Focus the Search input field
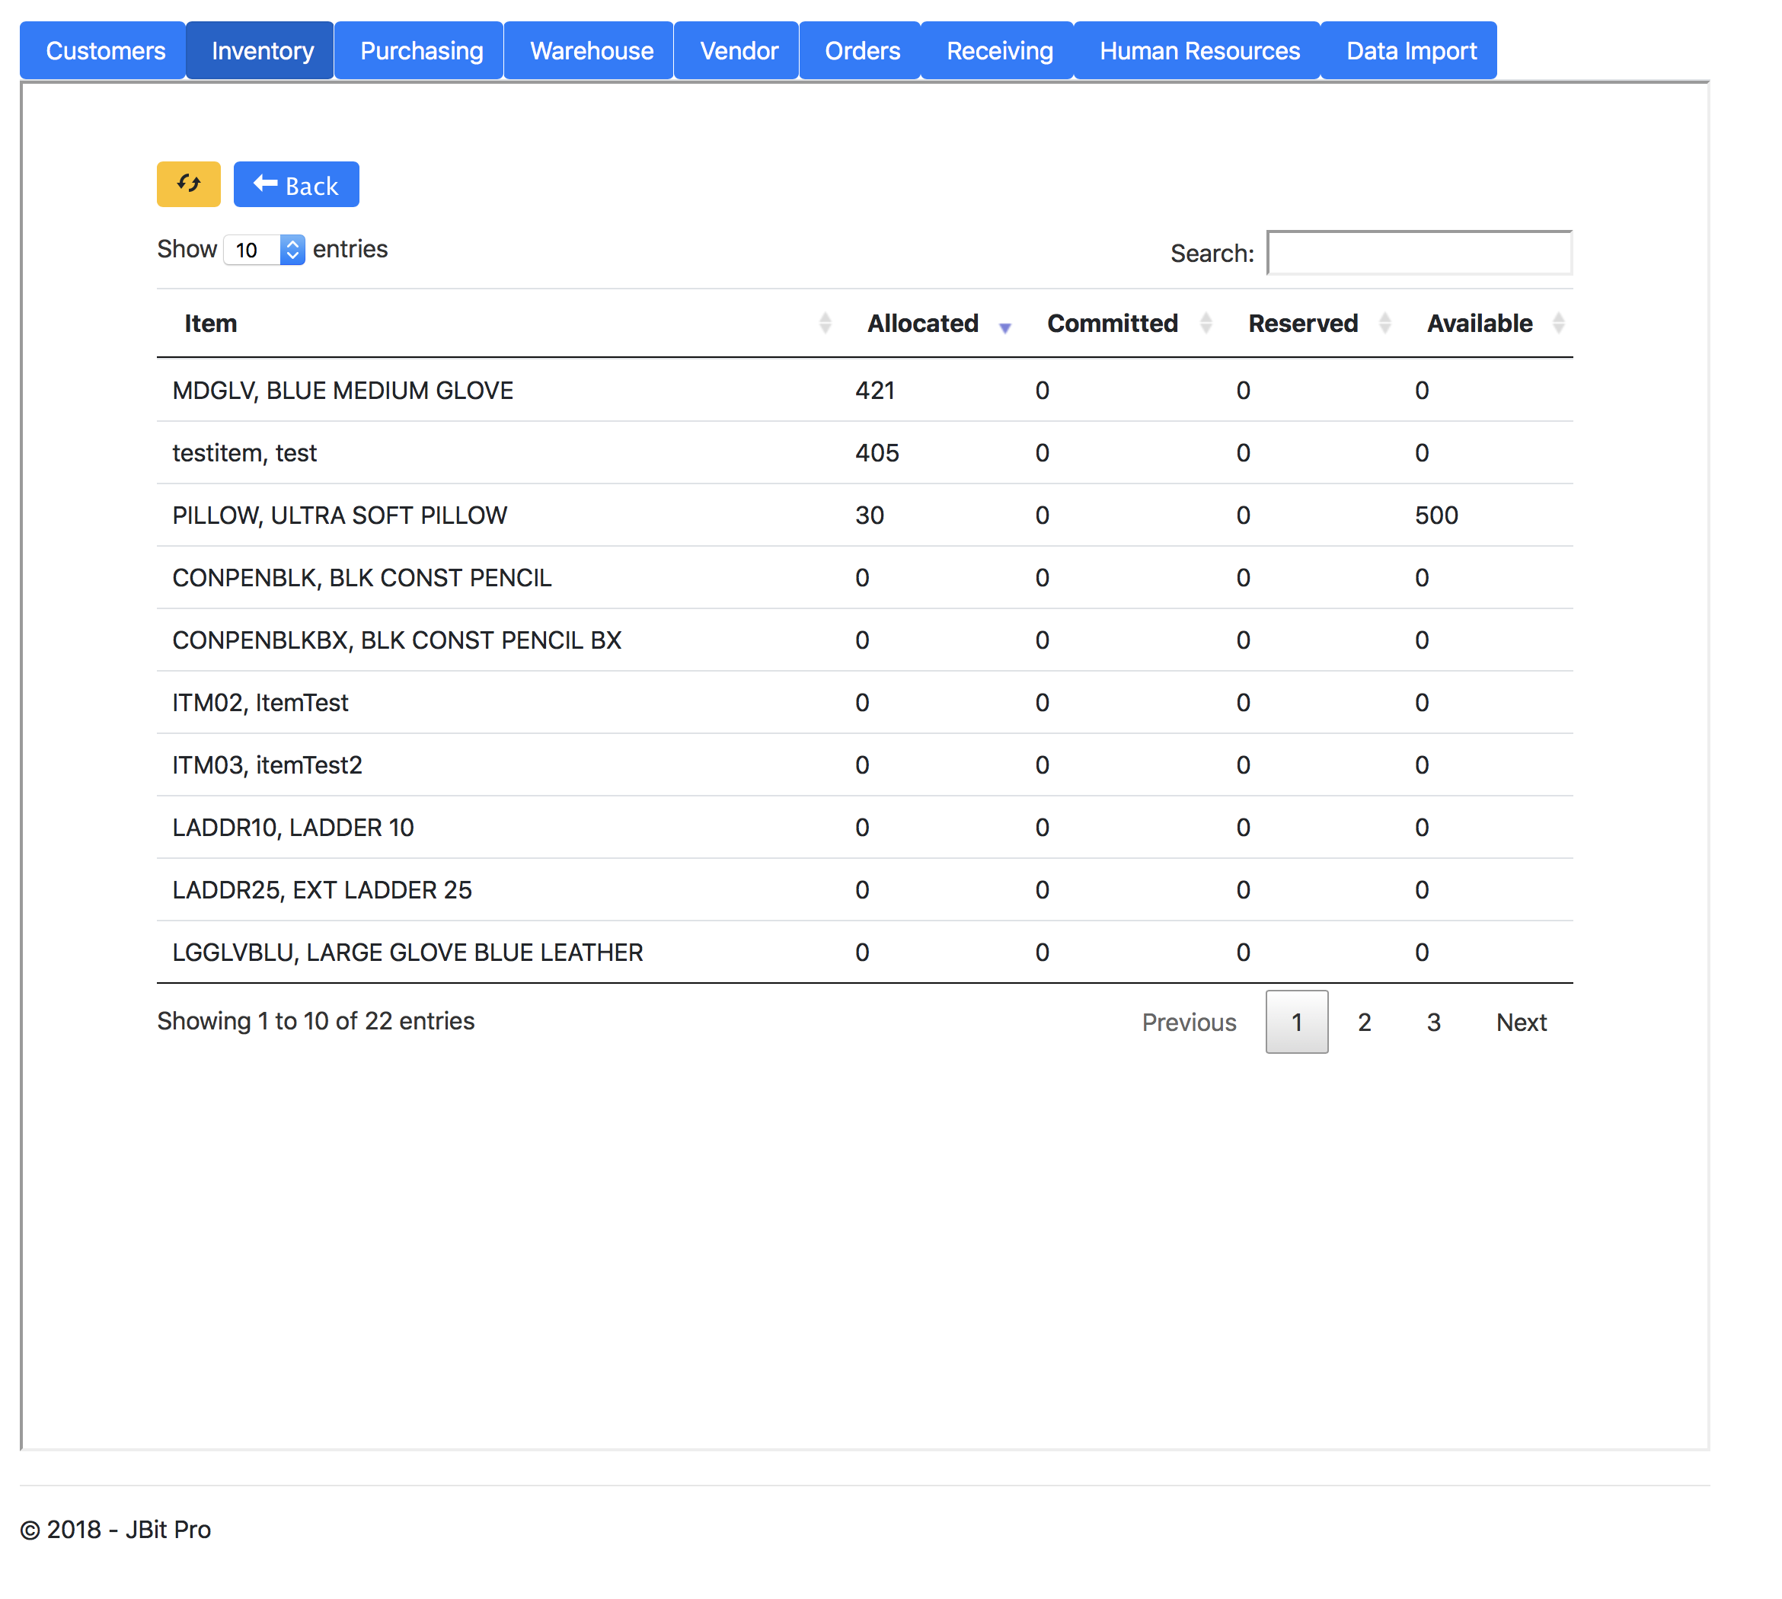The width and height of the screenshot is (1782, 1599). click(x=1419, y=253)
